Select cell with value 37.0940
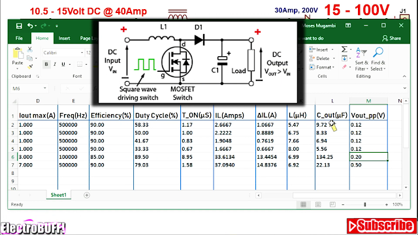This screenshot has height=235, width=418. [234, 165]
